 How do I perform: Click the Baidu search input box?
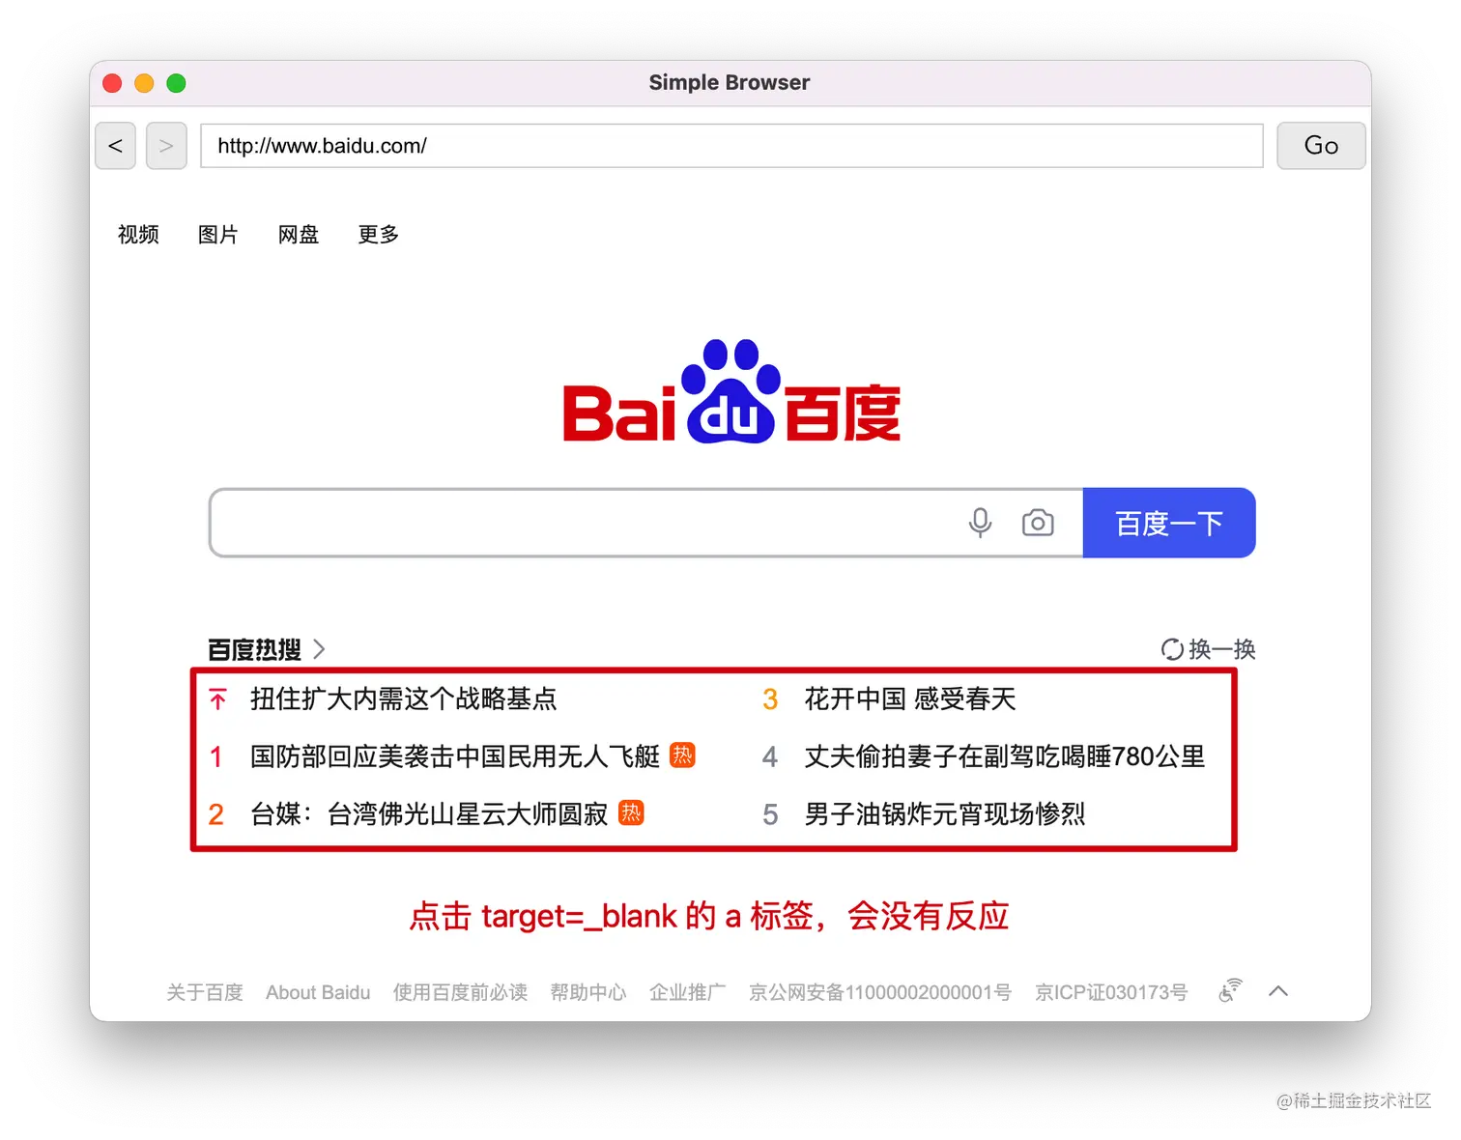645,523
